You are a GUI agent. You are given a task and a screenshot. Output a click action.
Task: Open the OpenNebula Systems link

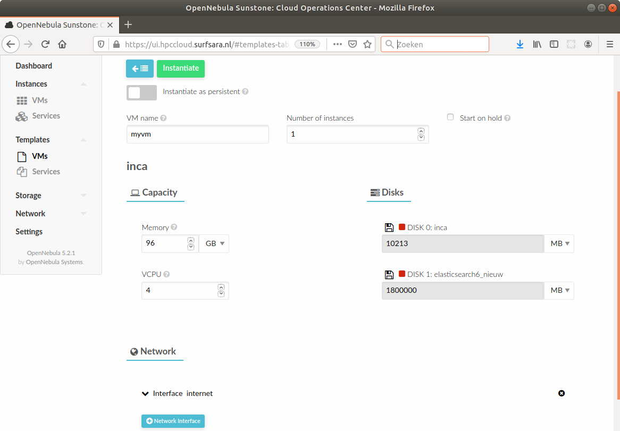click(55, 262)
